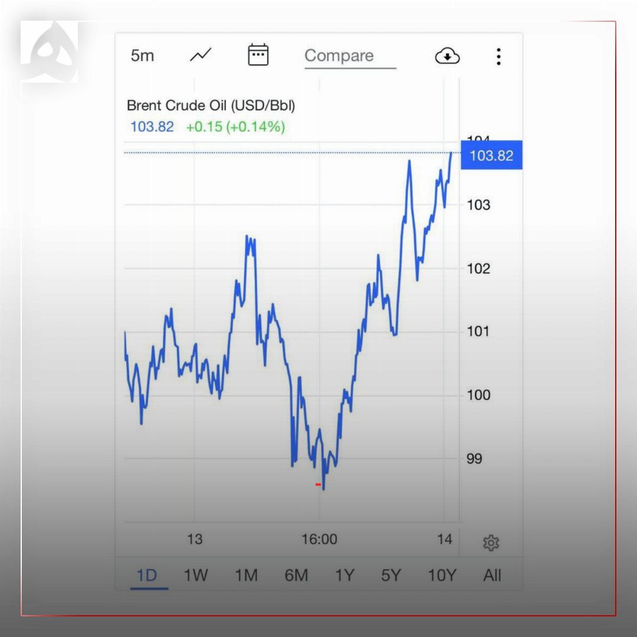
Task: Click the logo in top-left corner
Action: click(50, 51)
